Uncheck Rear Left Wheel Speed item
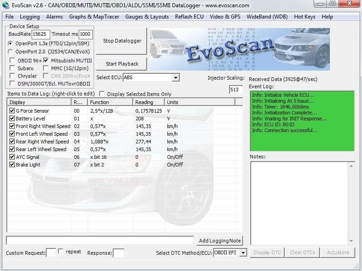This screenshot has width=362, height=271. point(12,149)
